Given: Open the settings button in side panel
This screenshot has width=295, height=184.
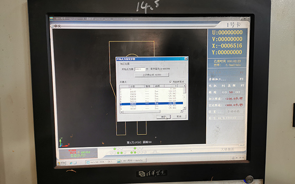Looking at the screenshot, I should [216, 112].
